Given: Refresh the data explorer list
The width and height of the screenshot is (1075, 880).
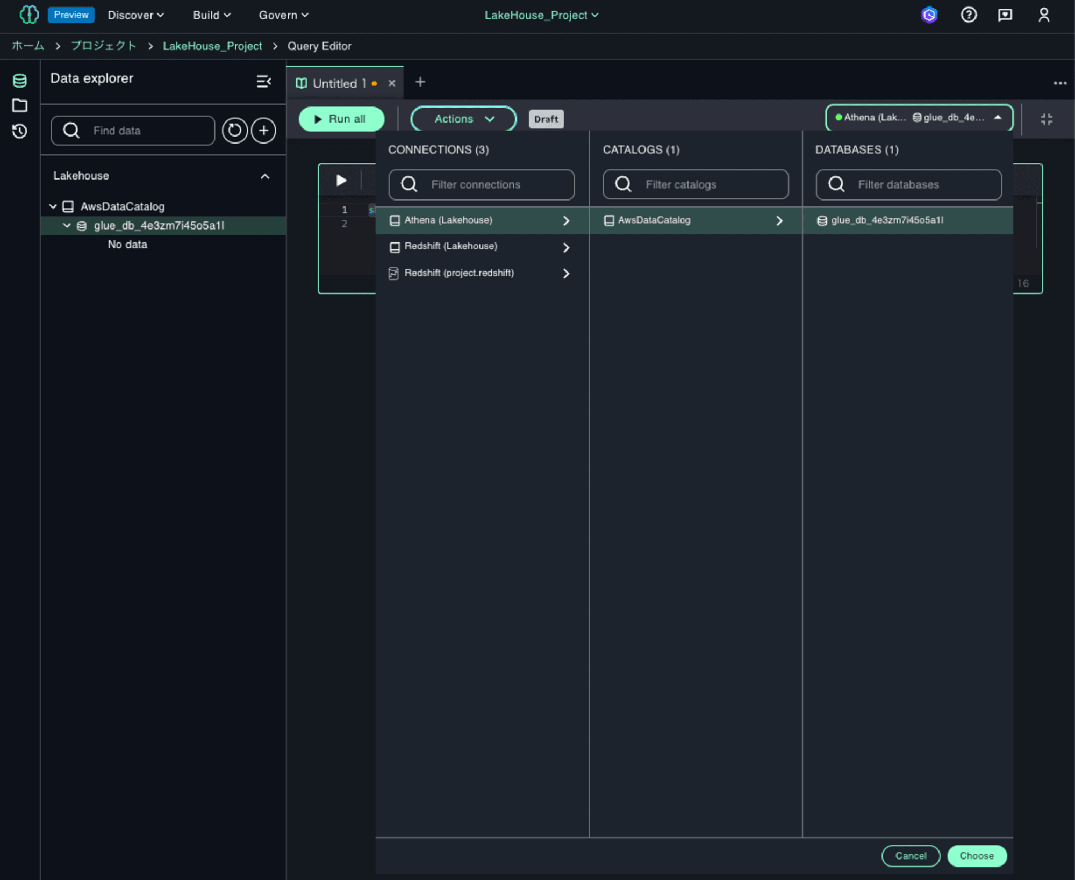Looking at the screenshot, I should 235,130.
